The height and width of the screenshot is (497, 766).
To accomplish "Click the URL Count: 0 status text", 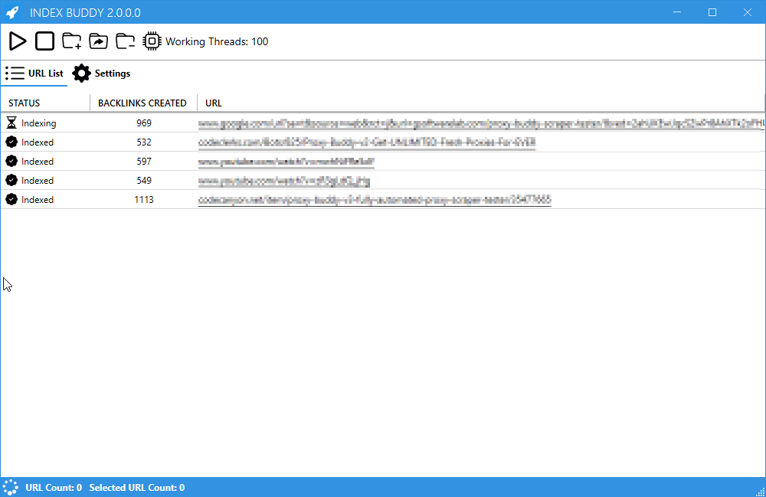I will tap(54, 487).
